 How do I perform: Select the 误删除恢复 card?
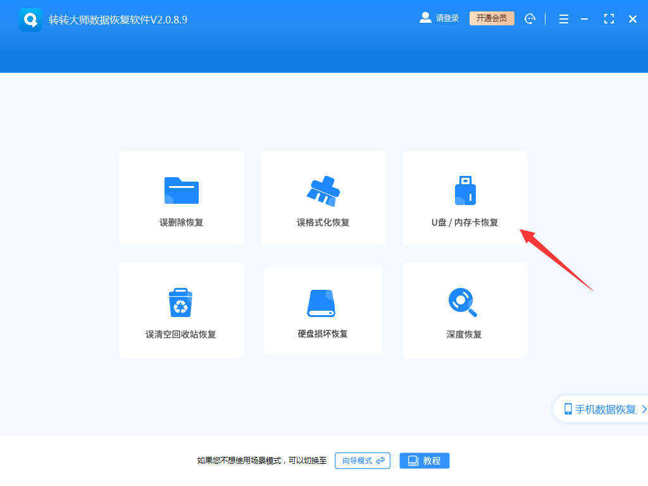pyautogui.click(x=181, y=198)
